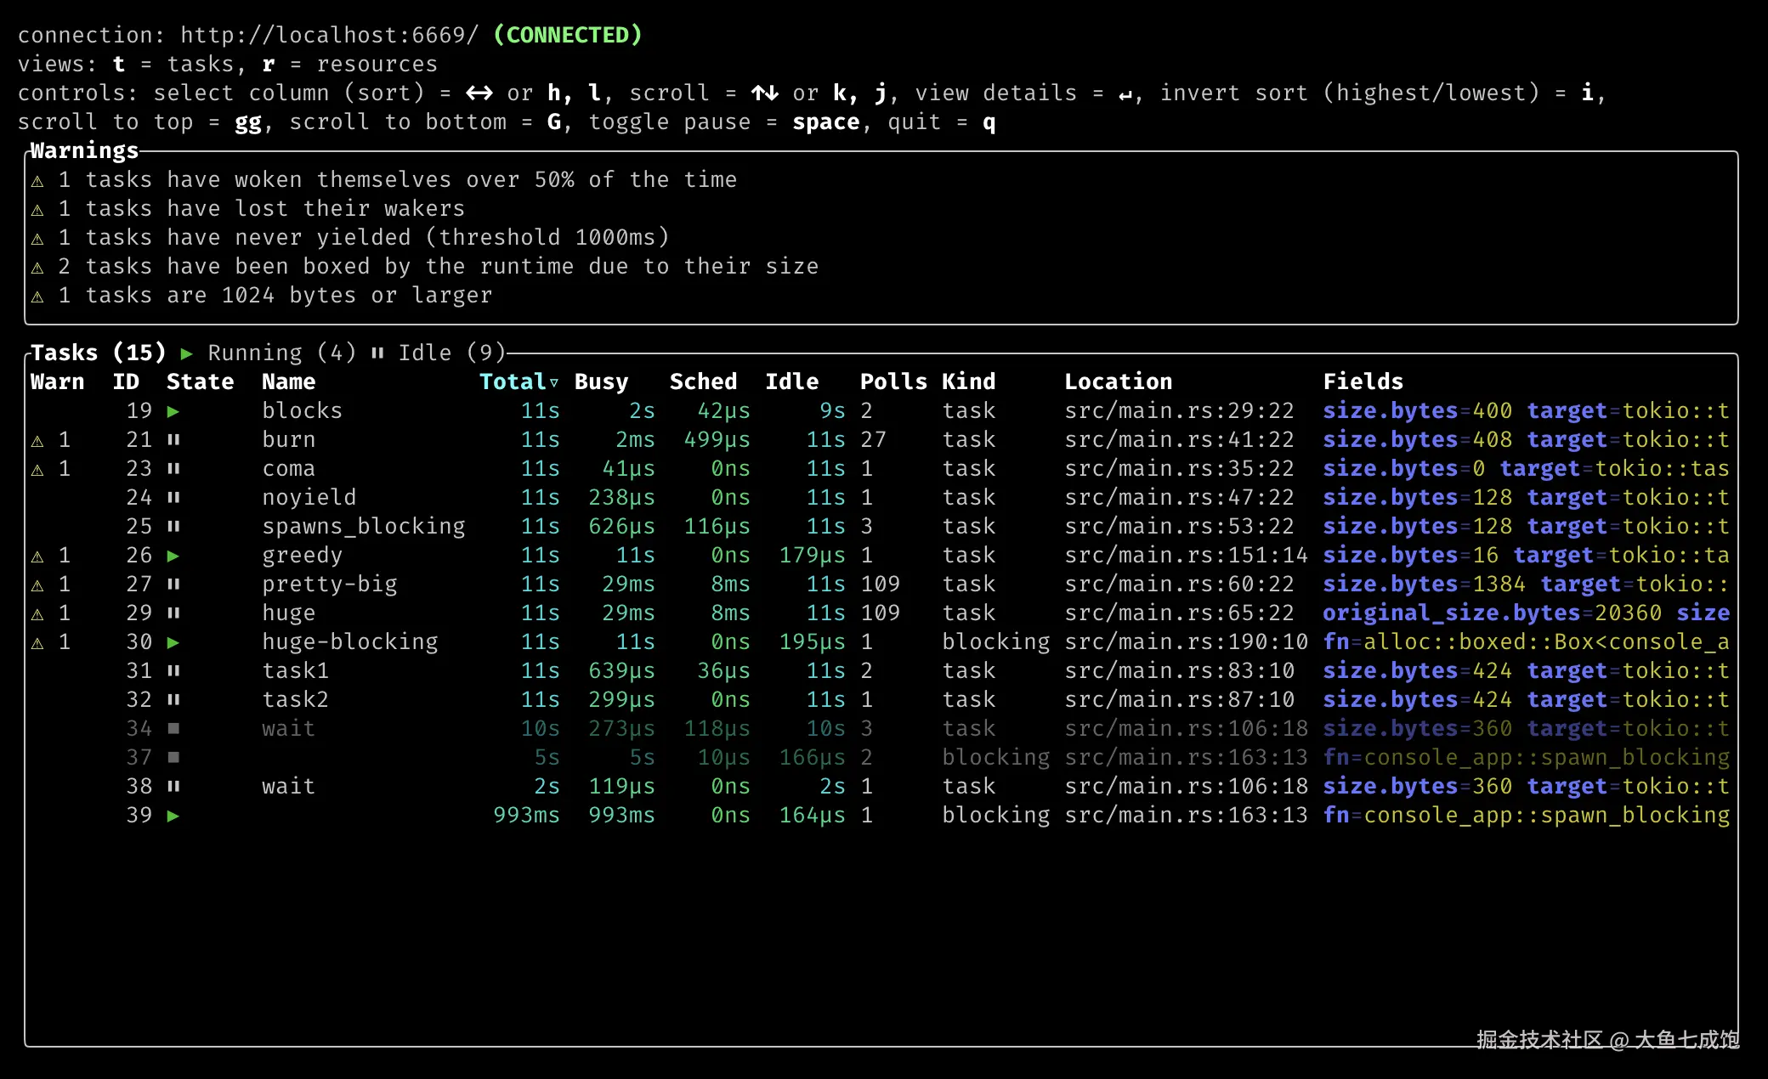
Task: Click the warning triangle on the "coma" row
Action: [38, 468]
